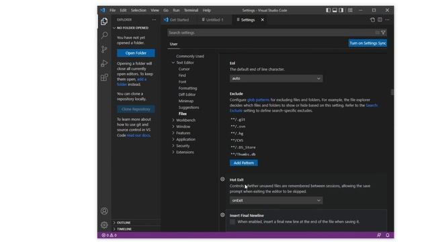
Task: Expand the Security settings group
Action: pos(173,146)
